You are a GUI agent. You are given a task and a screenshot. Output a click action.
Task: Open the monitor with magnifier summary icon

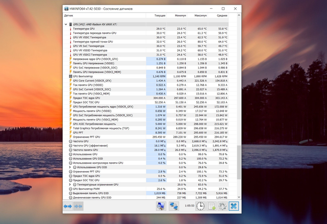point(161,206)
